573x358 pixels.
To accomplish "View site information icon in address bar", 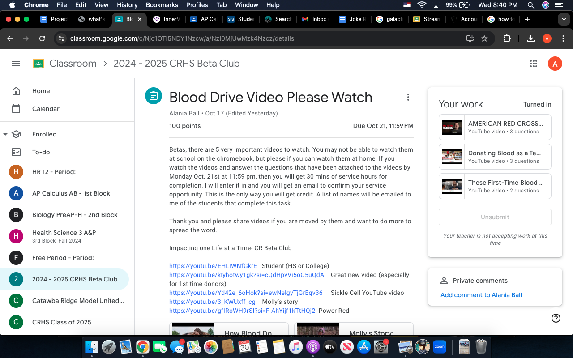I will [61, 38].
